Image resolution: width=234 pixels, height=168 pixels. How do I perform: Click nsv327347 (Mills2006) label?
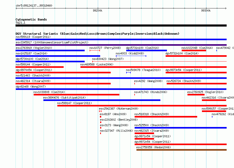(x=116, y=131)
